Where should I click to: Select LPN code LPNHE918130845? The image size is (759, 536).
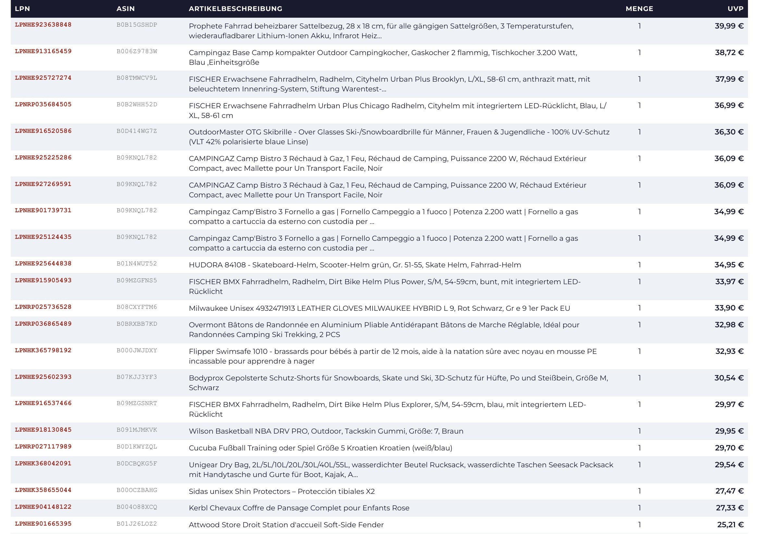pyautogui.click(x=43, y=430)
